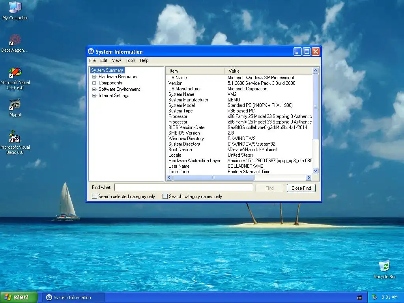Click the horizontal scrollbar left arrow
This screenshot has height=303, width=404.
point(169,177)
